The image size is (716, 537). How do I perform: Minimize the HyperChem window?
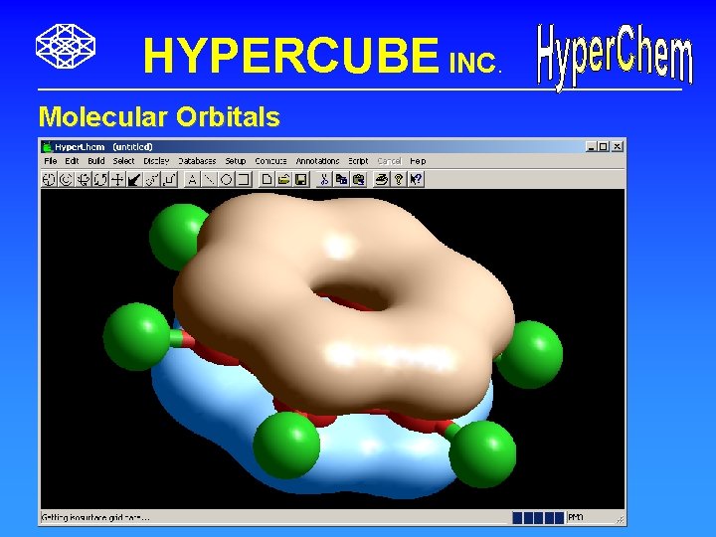[592, 146]
